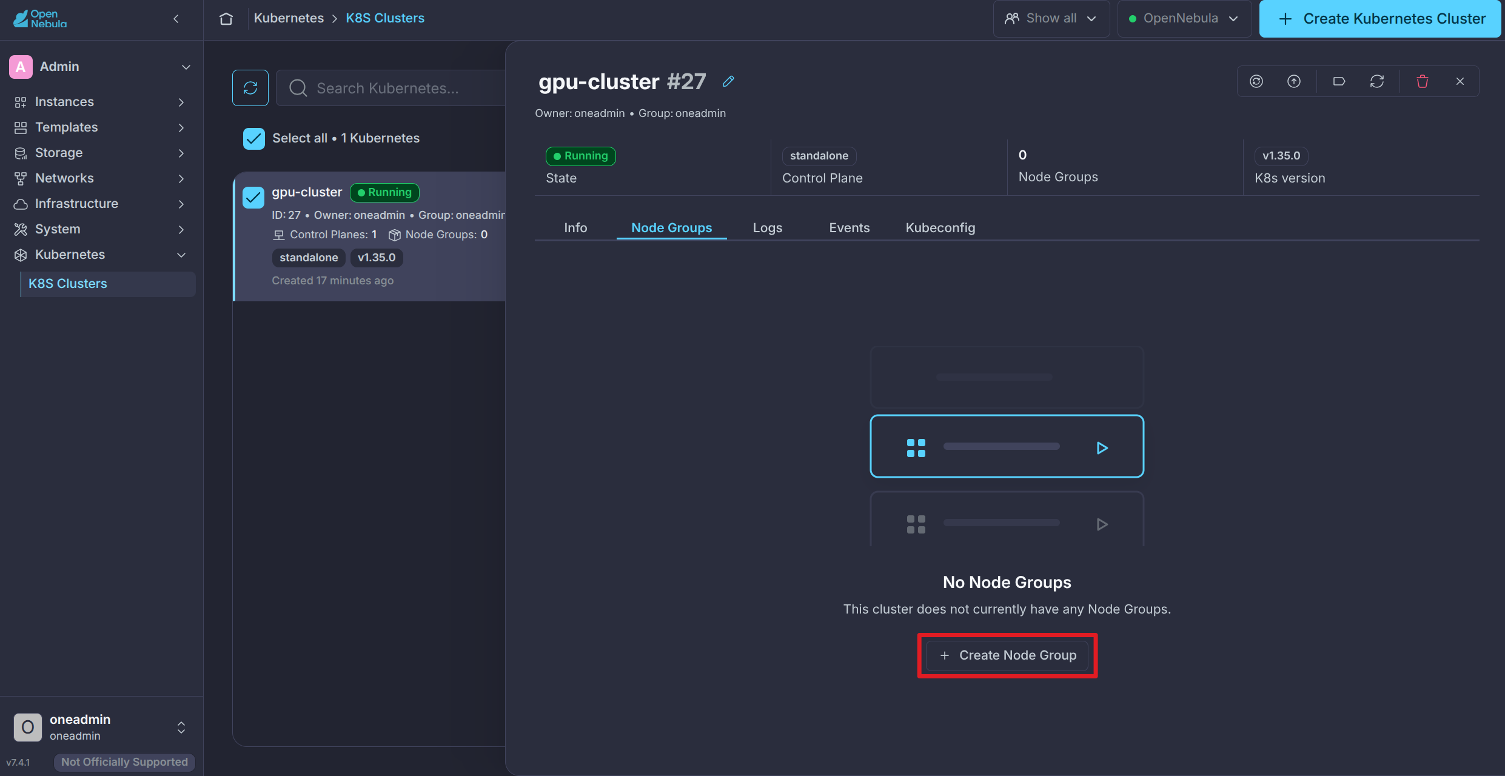Click the oneadmin user avatar
Viewport: 1505px width, 776px height.
(28, 727)
